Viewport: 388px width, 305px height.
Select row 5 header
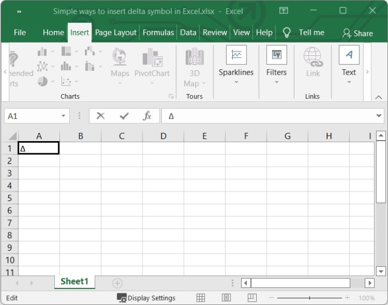coord(9,198)
